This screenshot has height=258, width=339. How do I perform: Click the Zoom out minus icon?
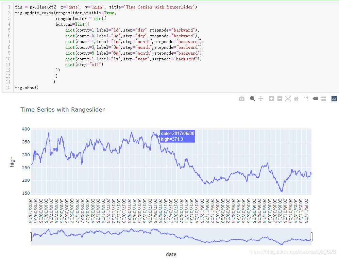(280, 99)
